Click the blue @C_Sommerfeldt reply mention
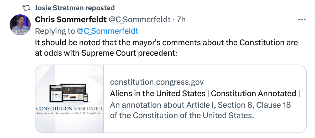Screen dimensions: 315x138 coord(107,31)
